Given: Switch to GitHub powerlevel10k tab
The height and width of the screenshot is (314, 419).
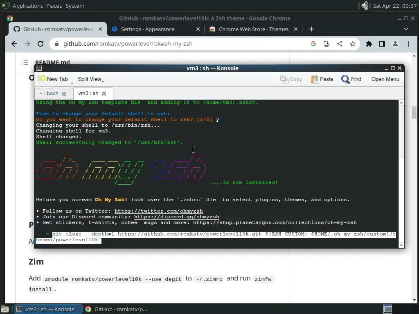Looking at the screenshot, I should [57, 29].
